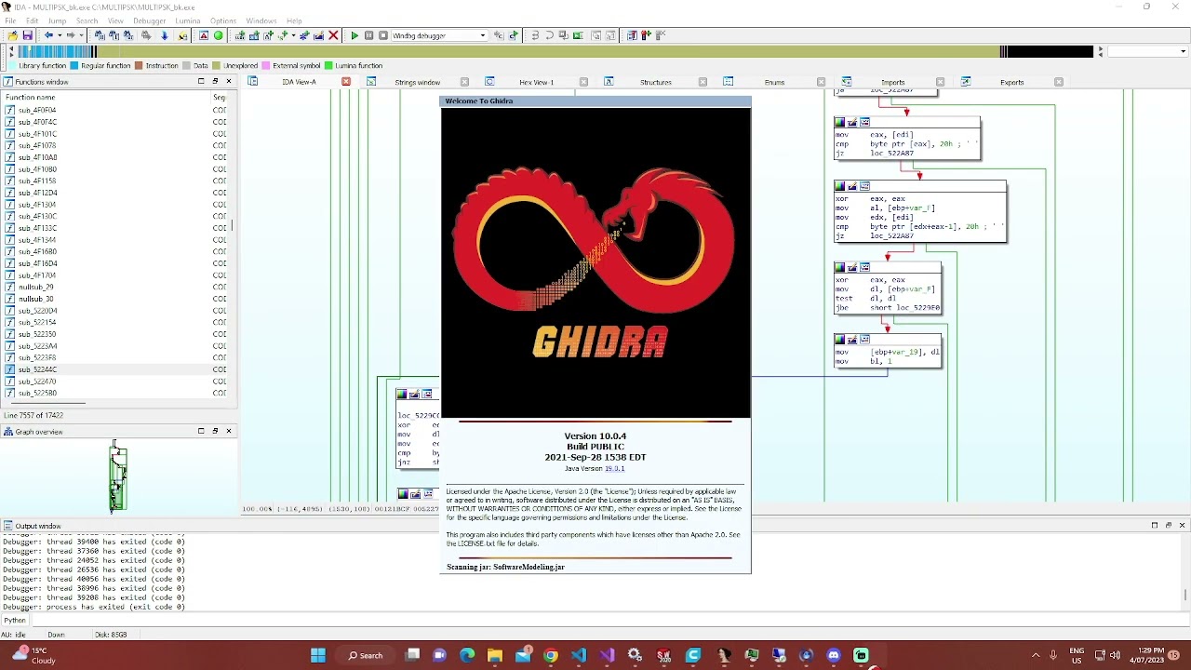Open Microsoft Edge from taskbar
1191x670 pixels.
[467, 655]
